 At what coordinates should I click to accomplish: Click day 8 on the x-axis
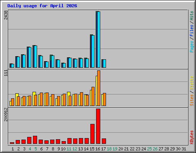(53, 149)
